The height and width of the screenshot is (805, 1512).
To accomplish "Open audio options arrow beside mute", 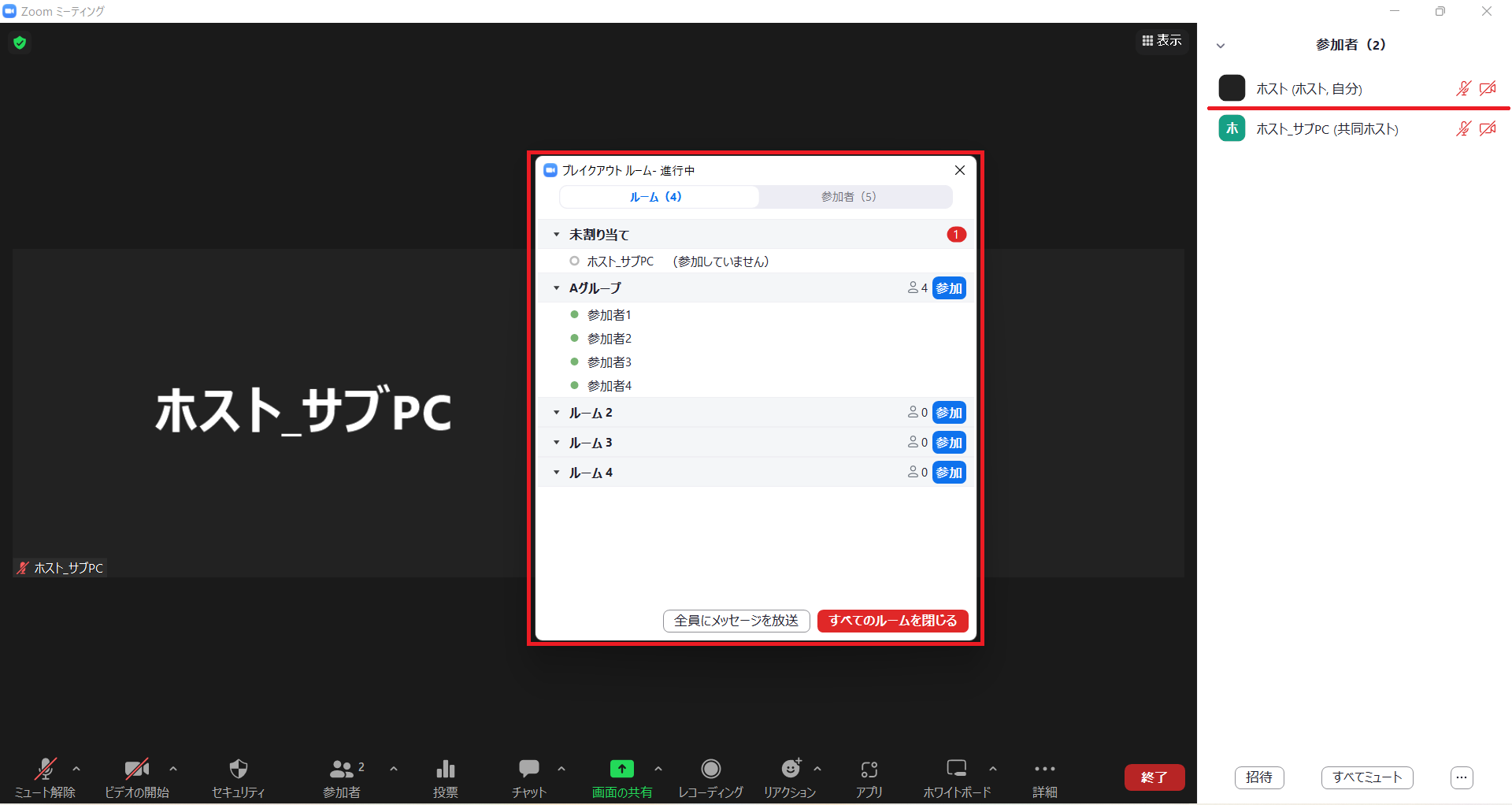I will [76, 769].
